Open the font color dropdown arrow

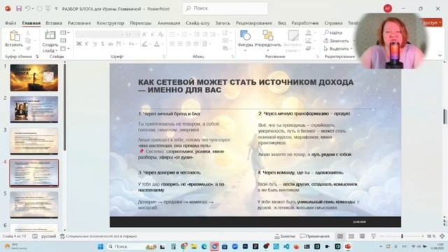coord(162,44)
